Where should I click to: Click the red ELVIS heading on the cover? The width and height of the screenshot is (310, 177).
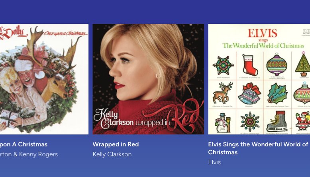[x=262, y=33]
